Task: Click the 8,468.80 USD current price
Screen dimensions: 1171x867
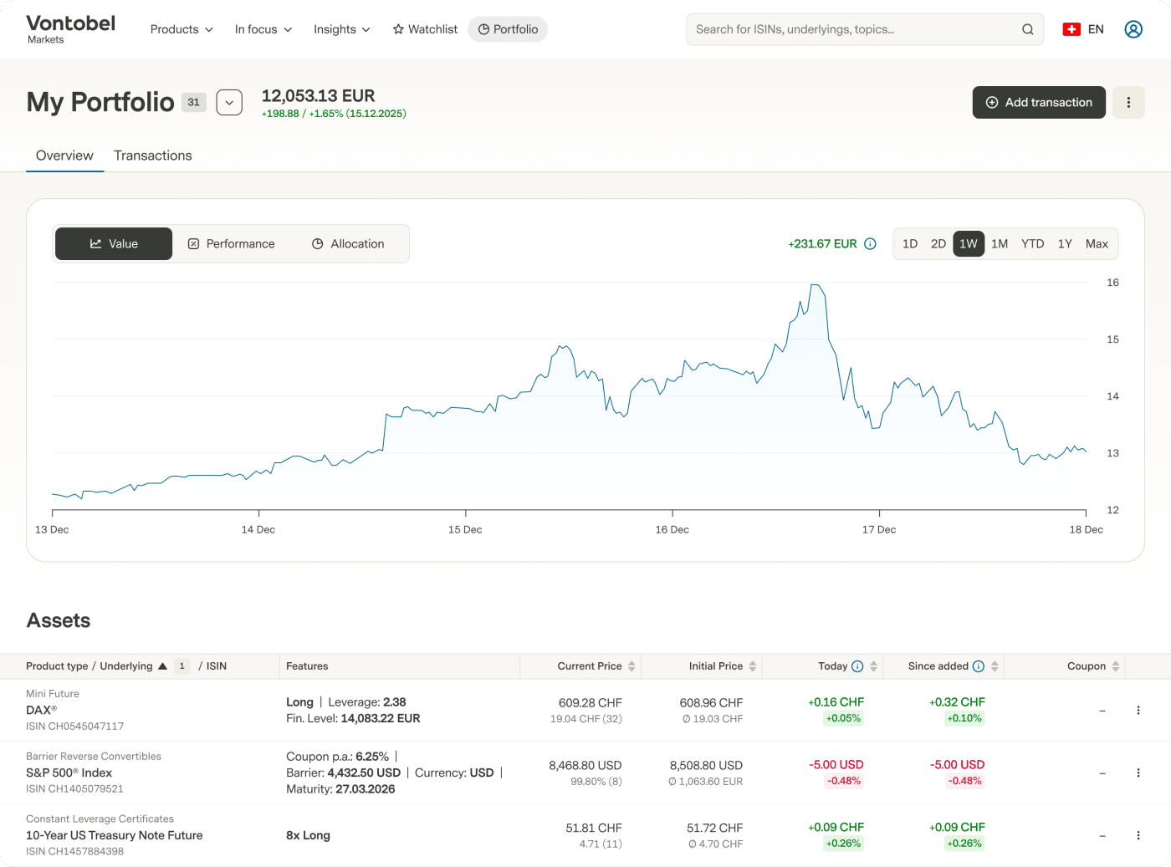Action: (x=585, y=766)
